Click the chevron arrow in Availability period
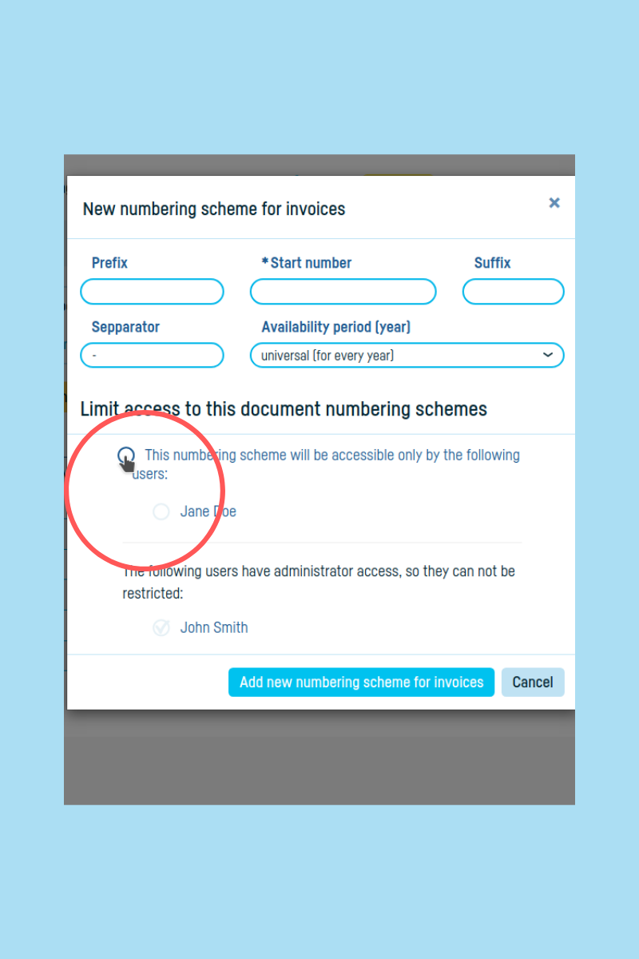This screenshot has height=959, width=639. point(548,355)
